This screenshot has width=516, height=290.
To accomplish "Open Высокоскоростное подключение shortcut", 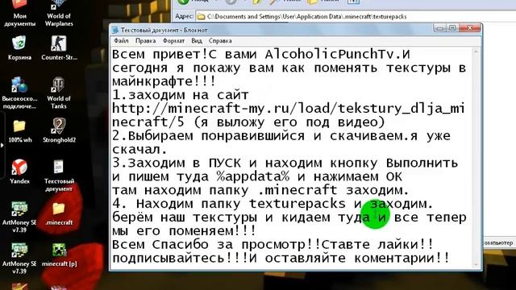I will point(19,93).
